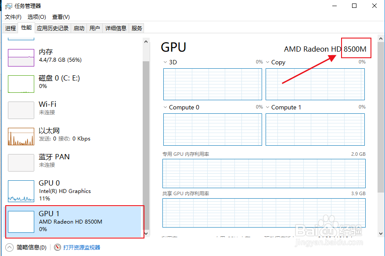Select the Wi-Fi item in the sidebar
The height and width of the screenshot is (256, 385).
pos(74,110)
